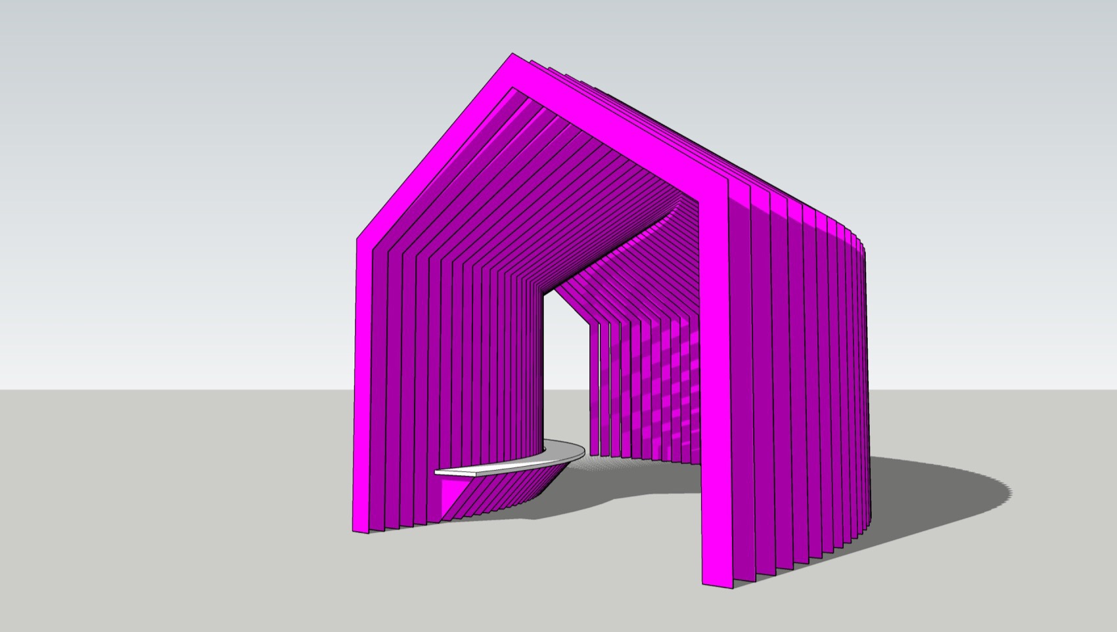Select the front right magenta post
1117x632 pixels.
714,394
